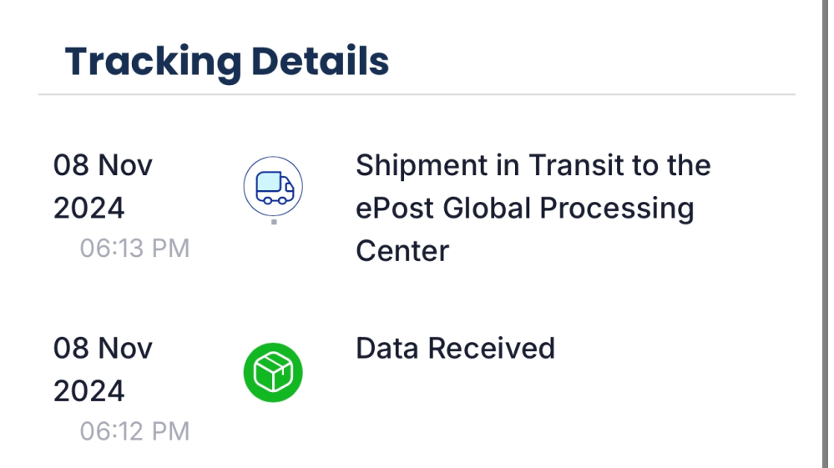The height and width of the screenshot is (468, 834).
Task: Click the Shipment in Transit status text
Action: pyautogui.click(x=533, y=208)
